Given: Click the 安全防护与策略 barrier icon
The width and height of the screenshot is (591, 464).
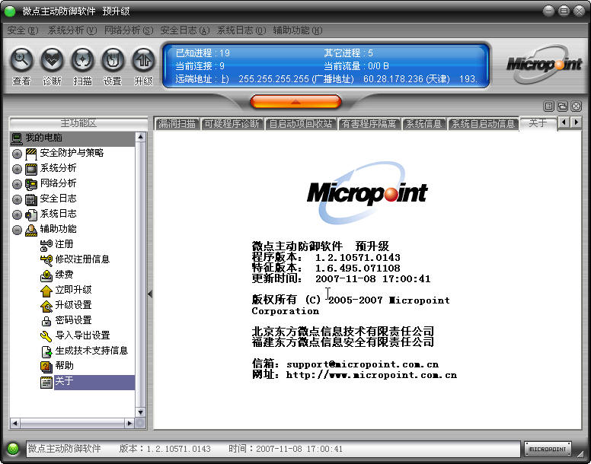Looking at the screenshot, I should [x=31, y=154].
